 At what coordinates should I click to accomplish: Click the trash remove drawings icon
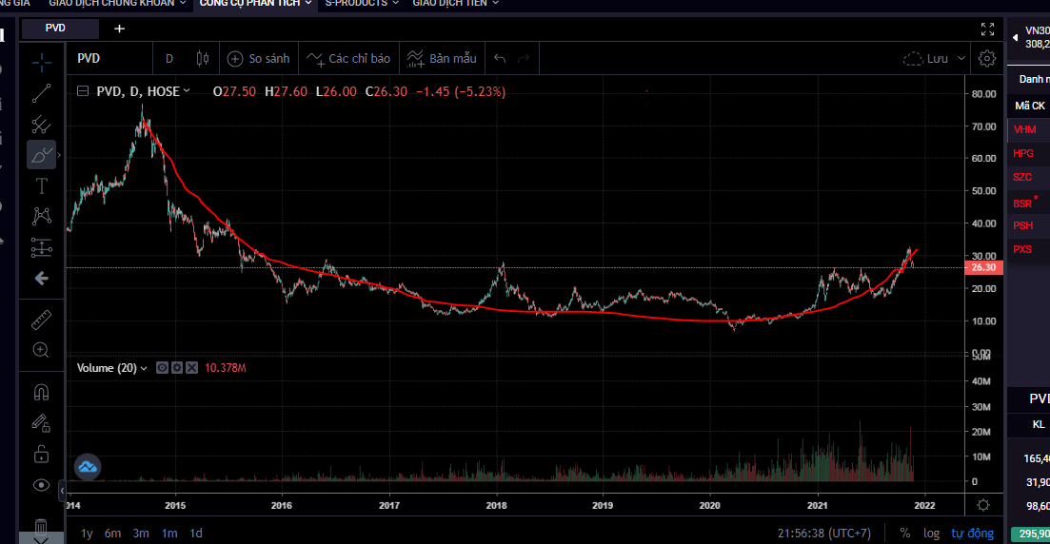[x=41, y=527]
